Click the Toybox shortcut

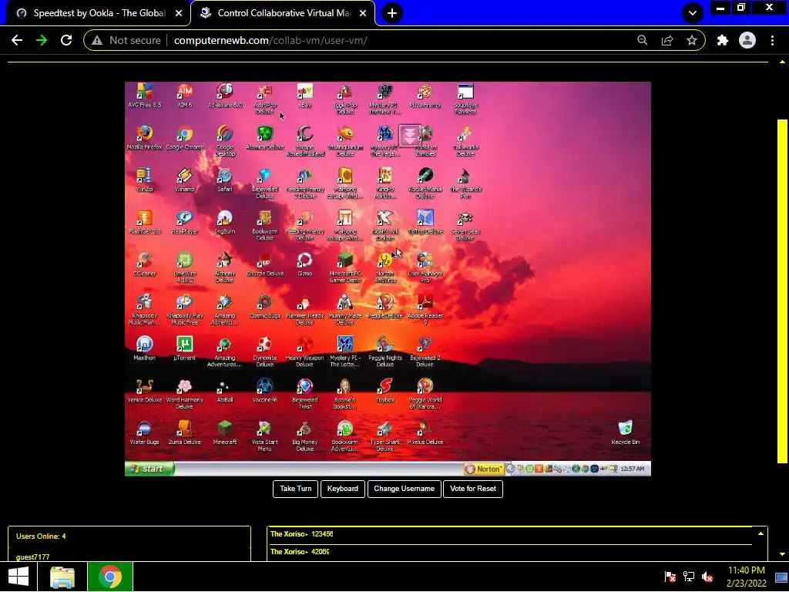pos(385,390)
